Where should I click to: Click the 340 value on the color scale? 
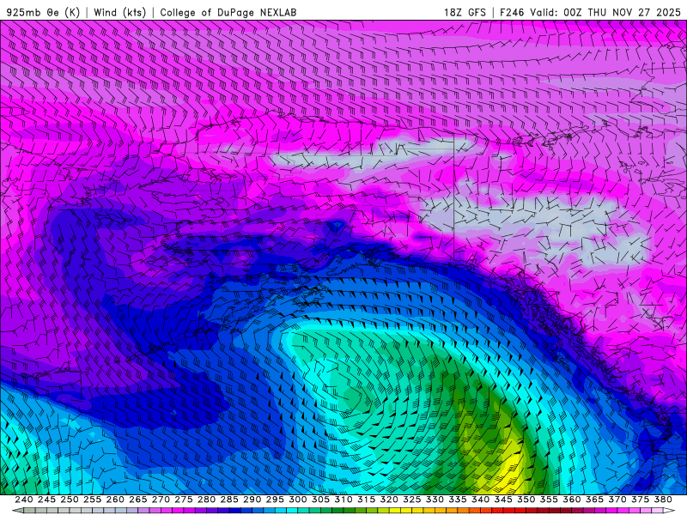(x=480, y=500)
